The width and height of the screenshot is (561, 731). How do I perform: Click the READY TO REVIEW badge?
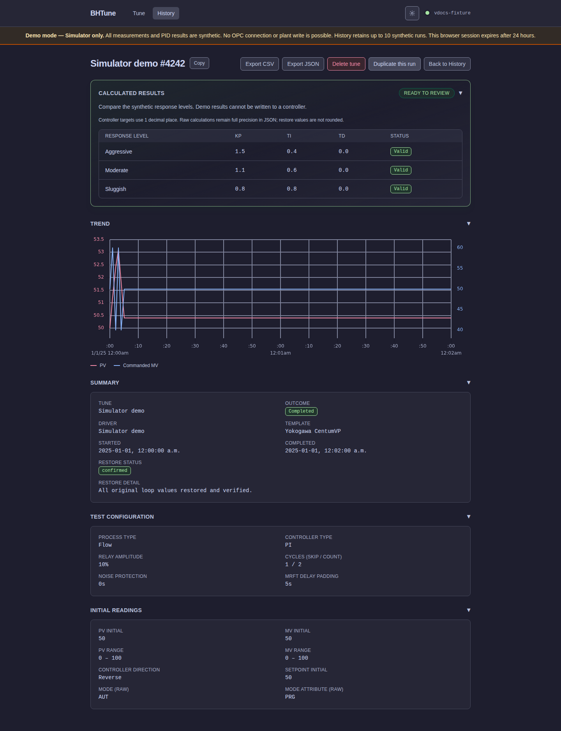click(427, 93)
